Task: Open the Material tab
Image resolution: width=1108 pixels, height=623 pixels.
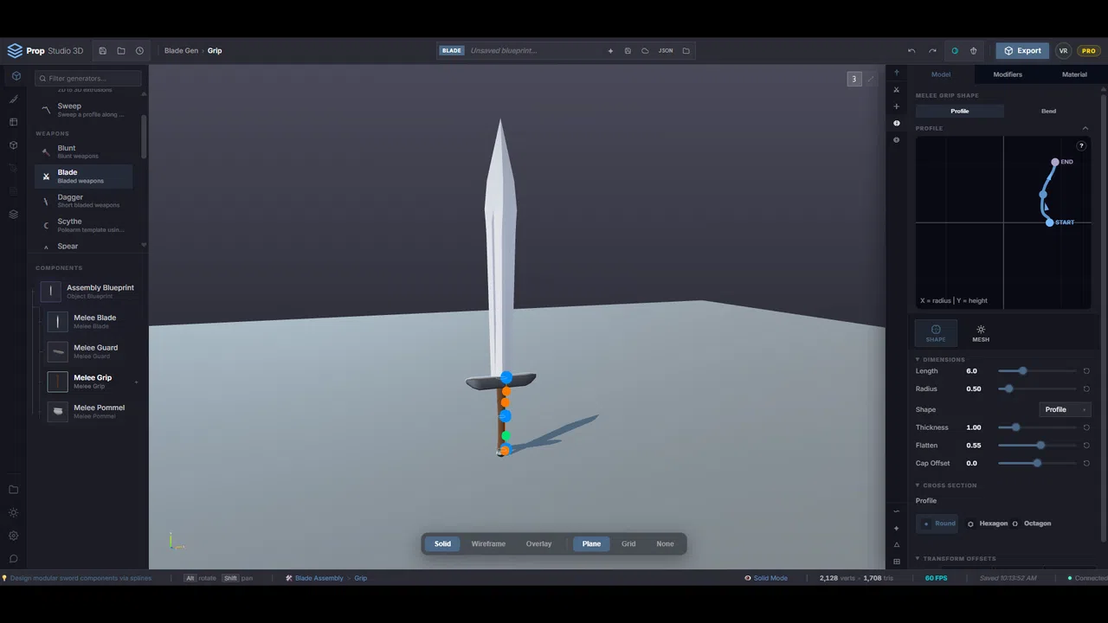Action: click(1074, 74)
